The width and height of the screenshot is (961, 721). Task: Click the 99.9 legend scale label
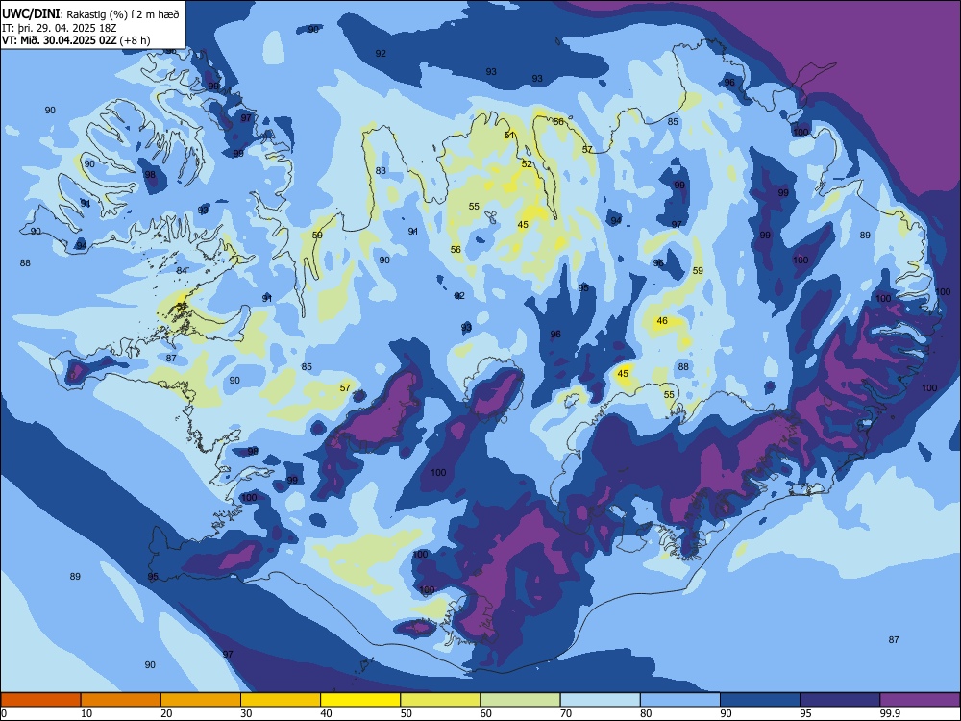(889, 713)
